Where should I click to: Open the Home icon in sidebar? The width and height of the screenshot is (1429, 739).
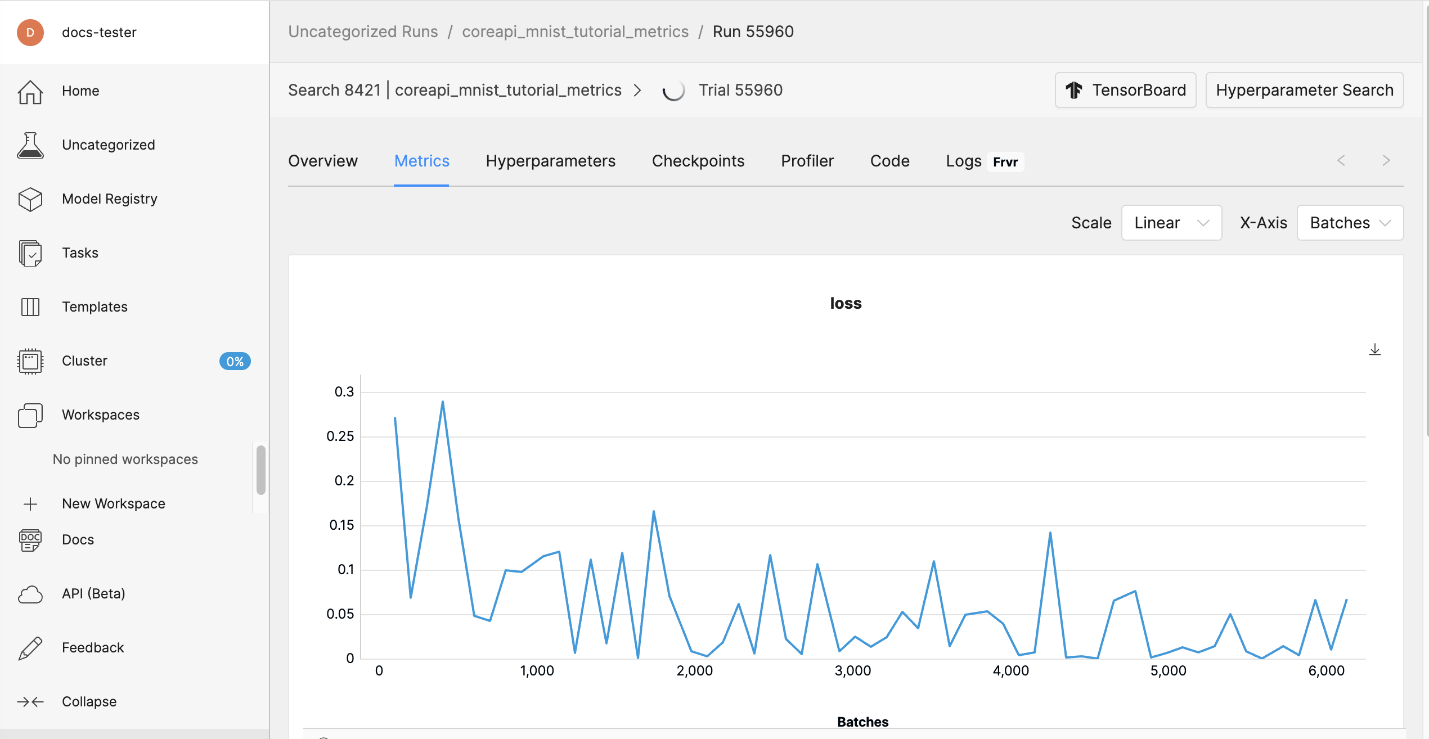click(30, 91)
